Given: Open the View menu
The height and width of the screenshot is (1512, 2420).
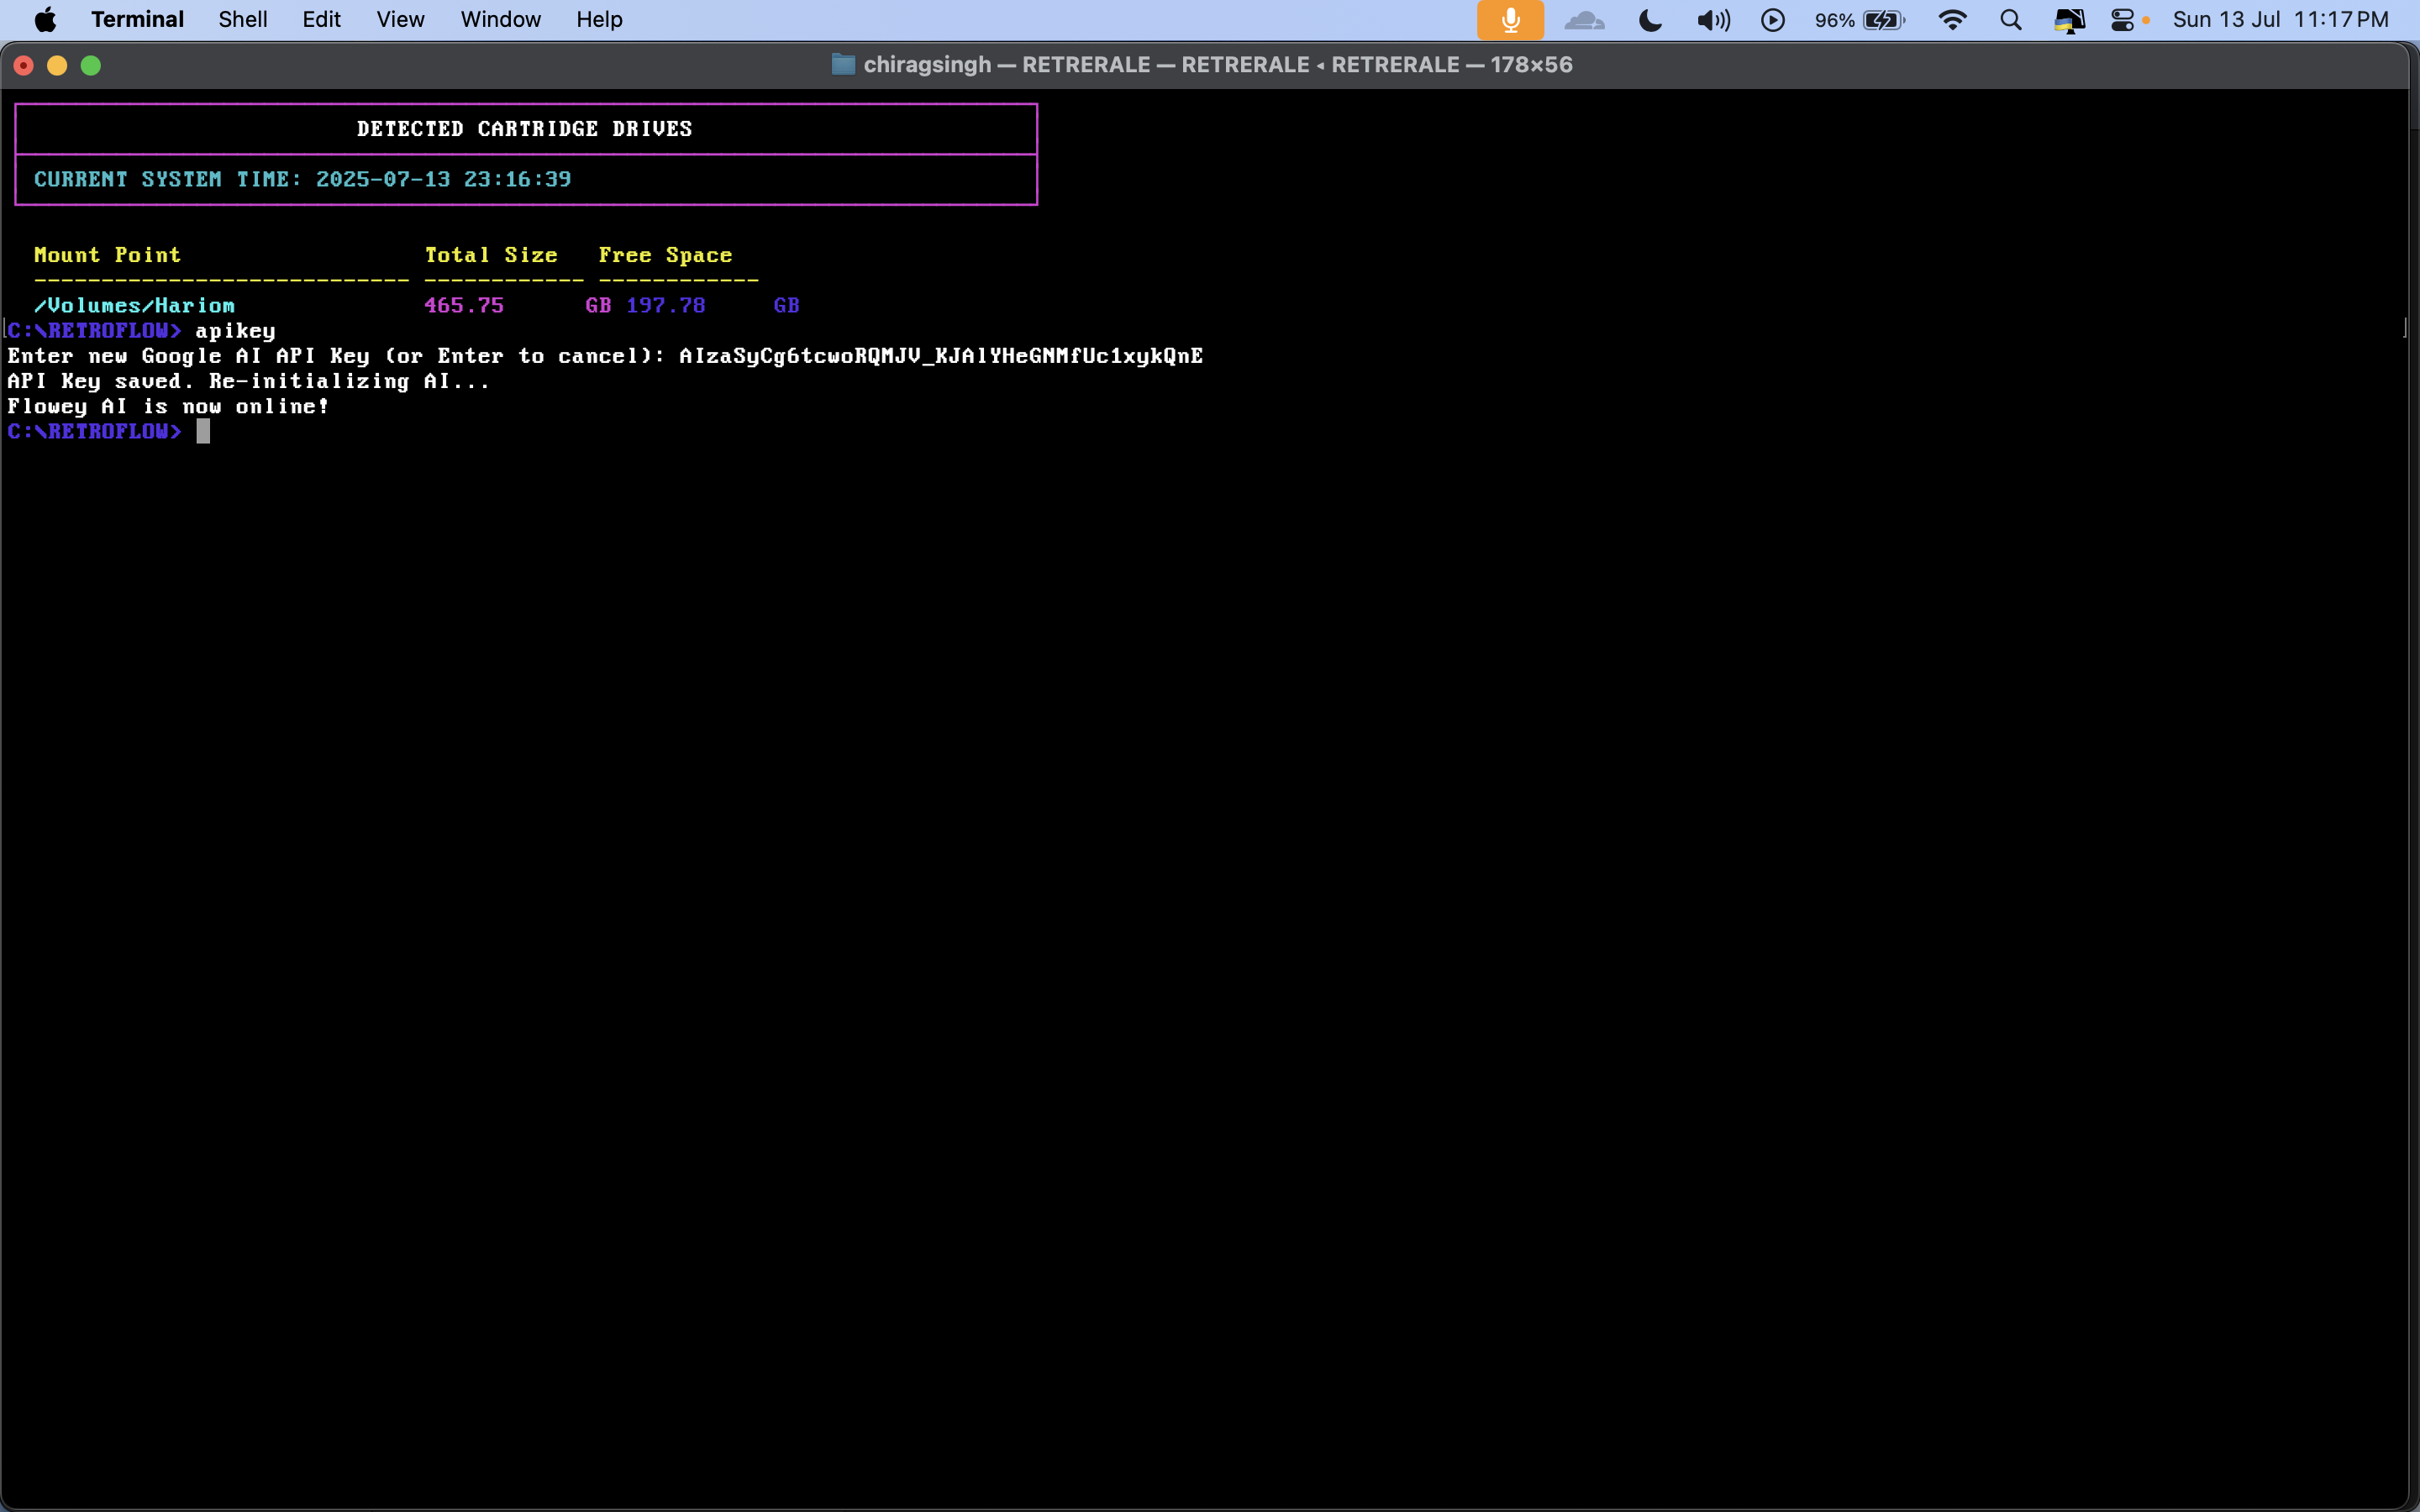Looking at the screenshot, I should coord(400,20).
